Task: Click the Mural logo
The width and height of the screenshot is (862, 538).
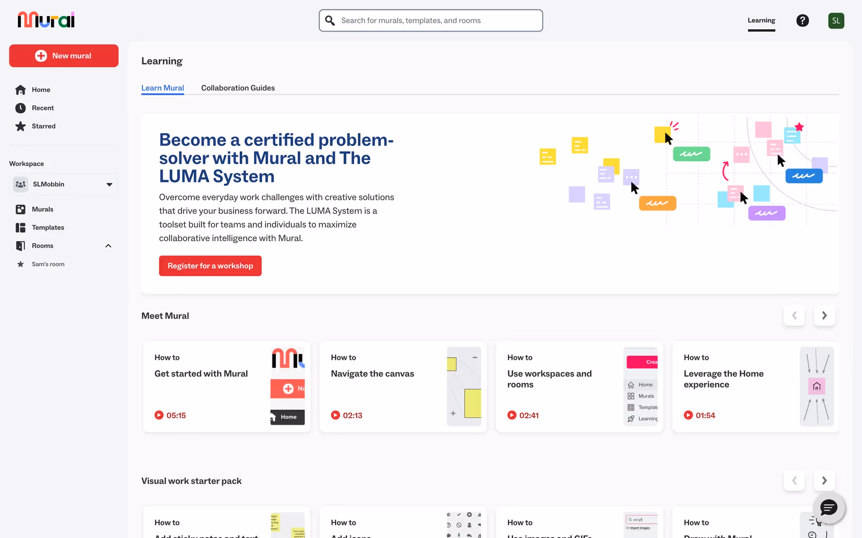Action: (x=46, y=20)
